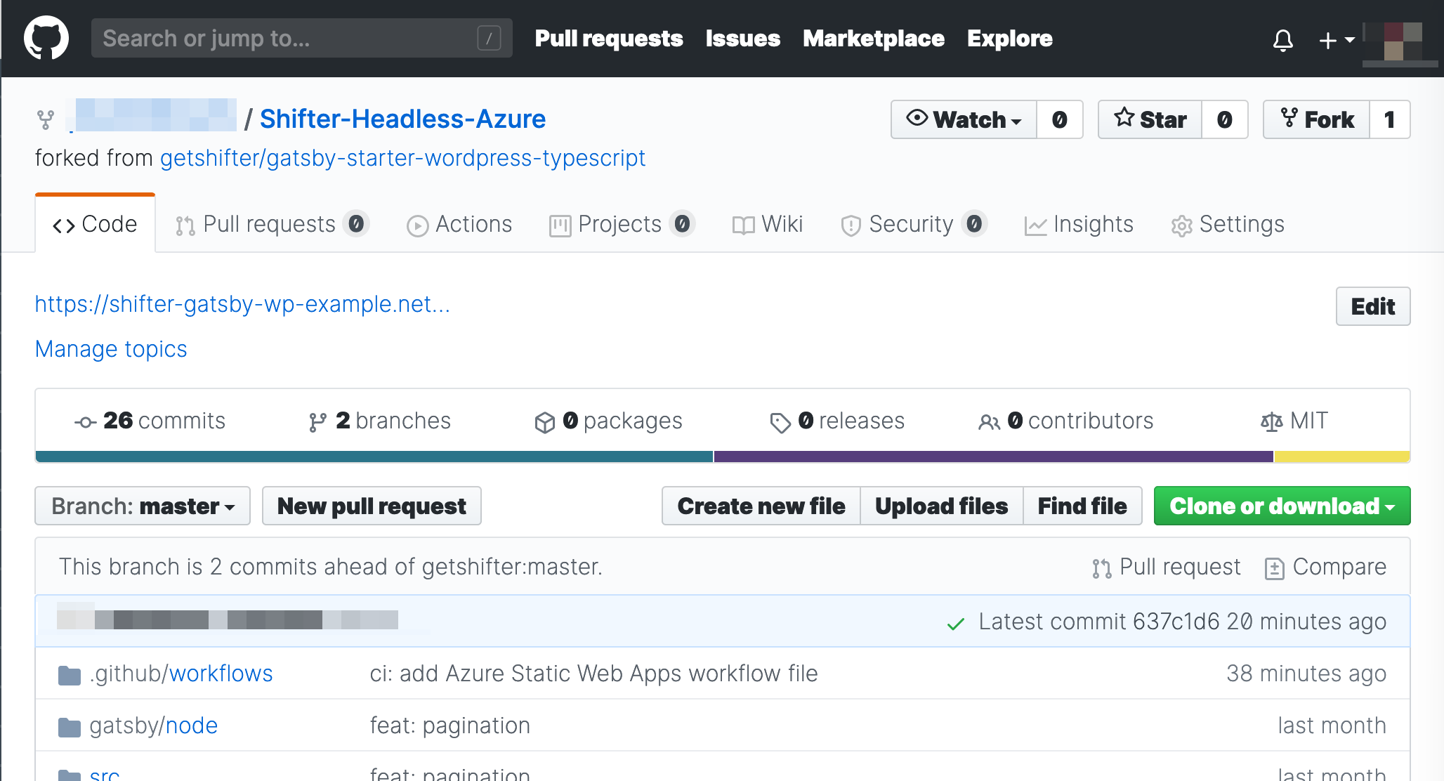Open the .github/workflows folder
This screenshot has height=781, width=1444.
180,674
